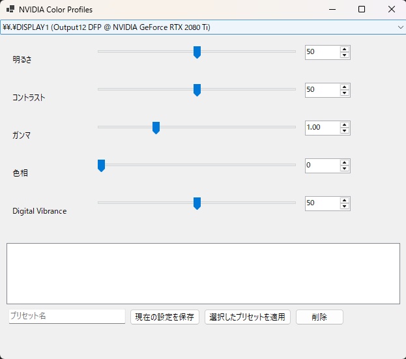Maximize the NVIDIA Color Profiles window

click(362, 9)
